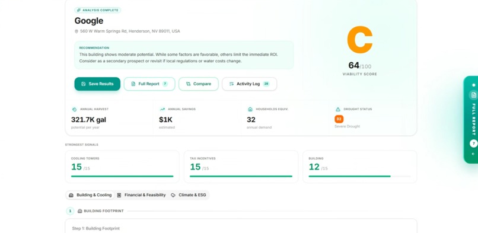The height and width of the screenshot is (233, 478).
Task: Click the compare arrows icon
Action: (x=188, y=84)
